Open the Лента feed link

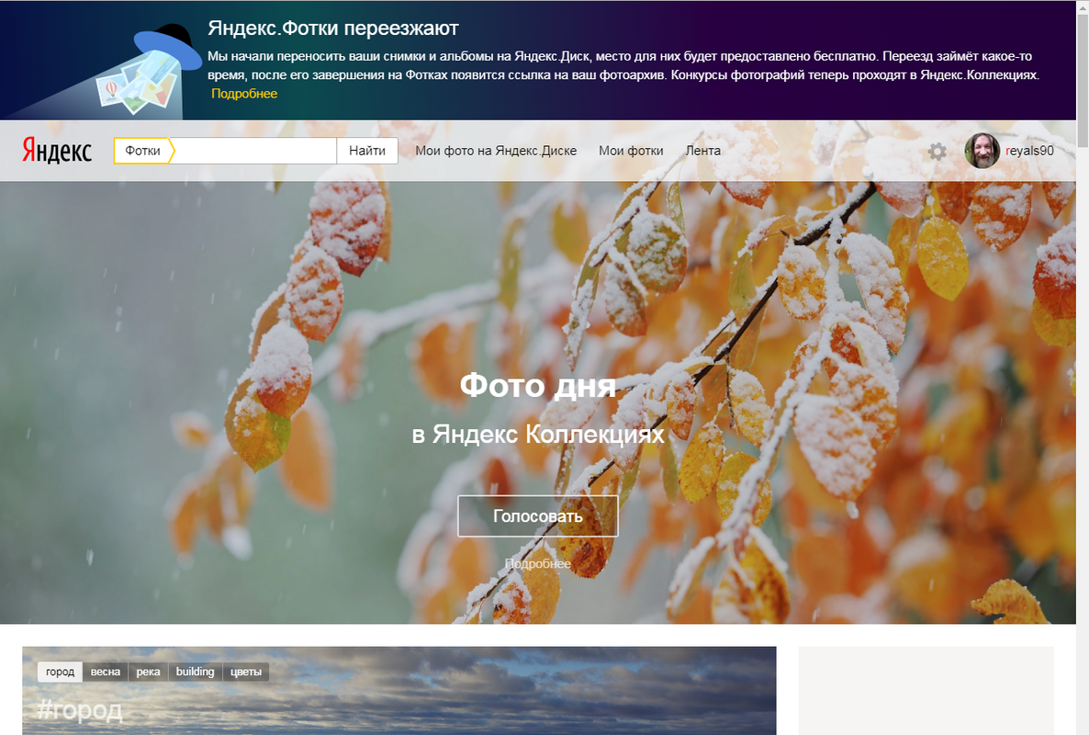coord(702,151)
